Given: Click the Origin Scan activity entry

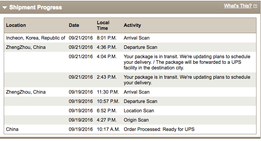Looking at the screenshot, I should point(136,120).
